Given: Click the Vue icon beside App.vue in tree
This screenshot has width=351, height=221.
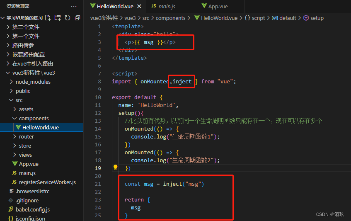Looking at the screenshot, I should point(15,164).
